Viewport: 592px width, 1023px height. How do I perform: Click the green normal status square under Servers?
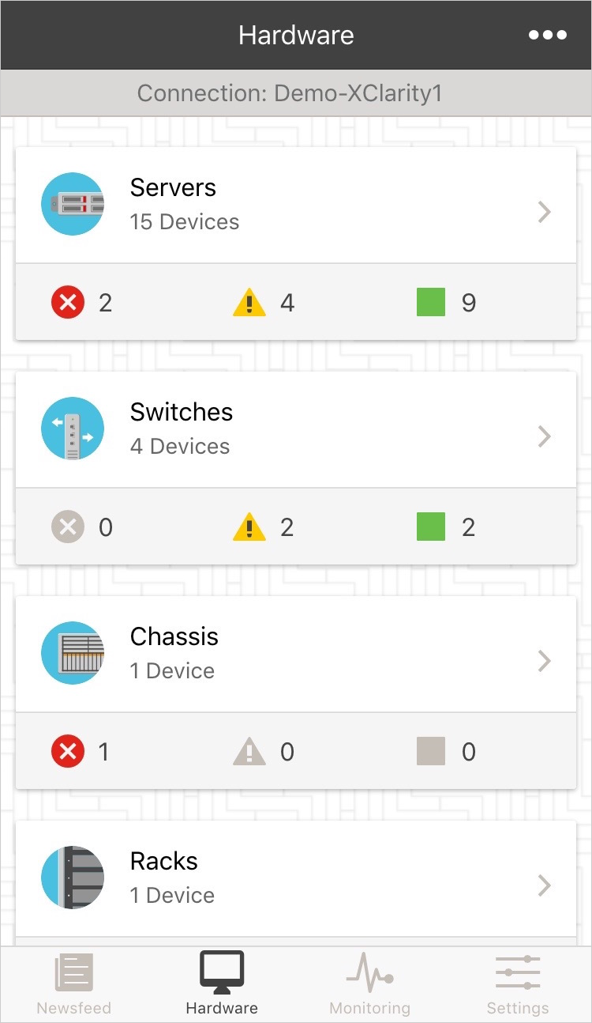coord(431,303)
